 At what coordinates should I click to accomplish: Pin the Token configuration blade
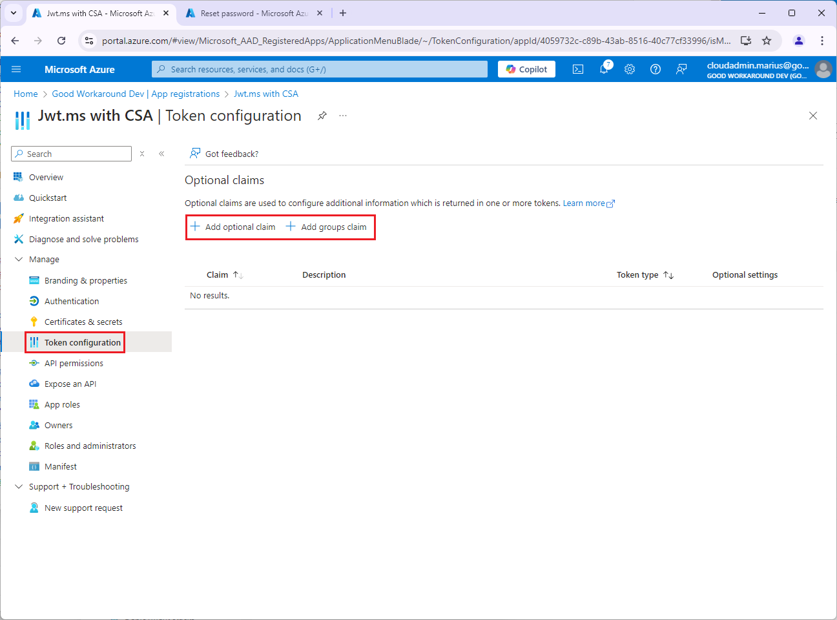(322, 116)
